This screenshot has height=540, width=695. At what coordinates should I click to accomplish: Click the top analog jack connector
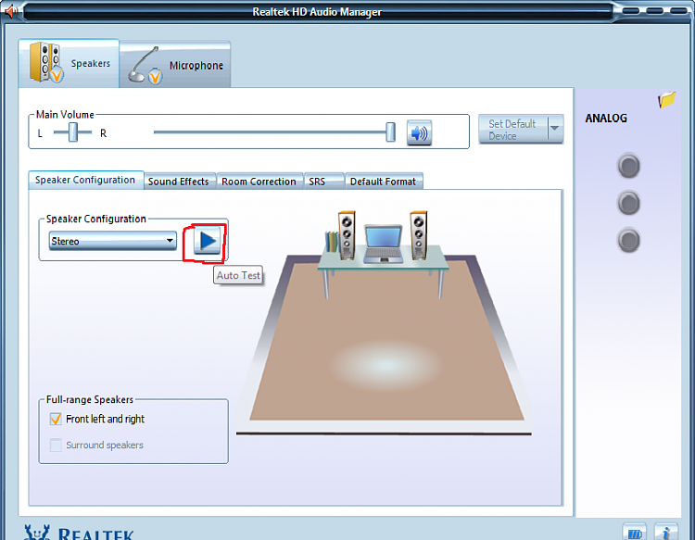628,166
